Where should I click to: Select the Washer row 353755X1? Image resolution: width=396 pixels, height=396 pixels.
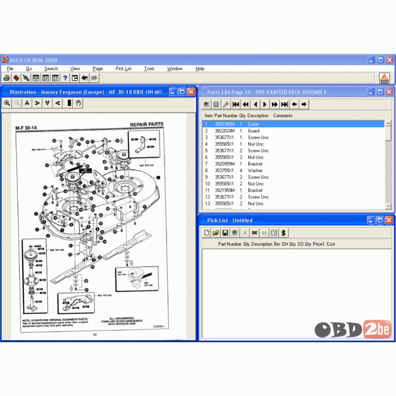(293, 171)
